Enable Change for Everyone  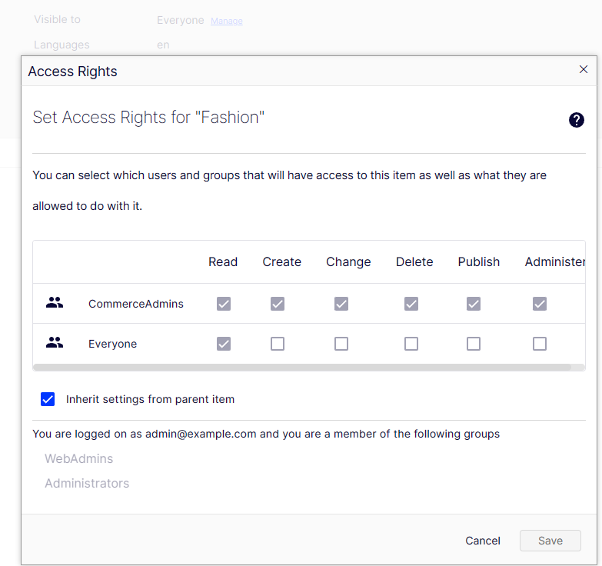tap(341, 344)
